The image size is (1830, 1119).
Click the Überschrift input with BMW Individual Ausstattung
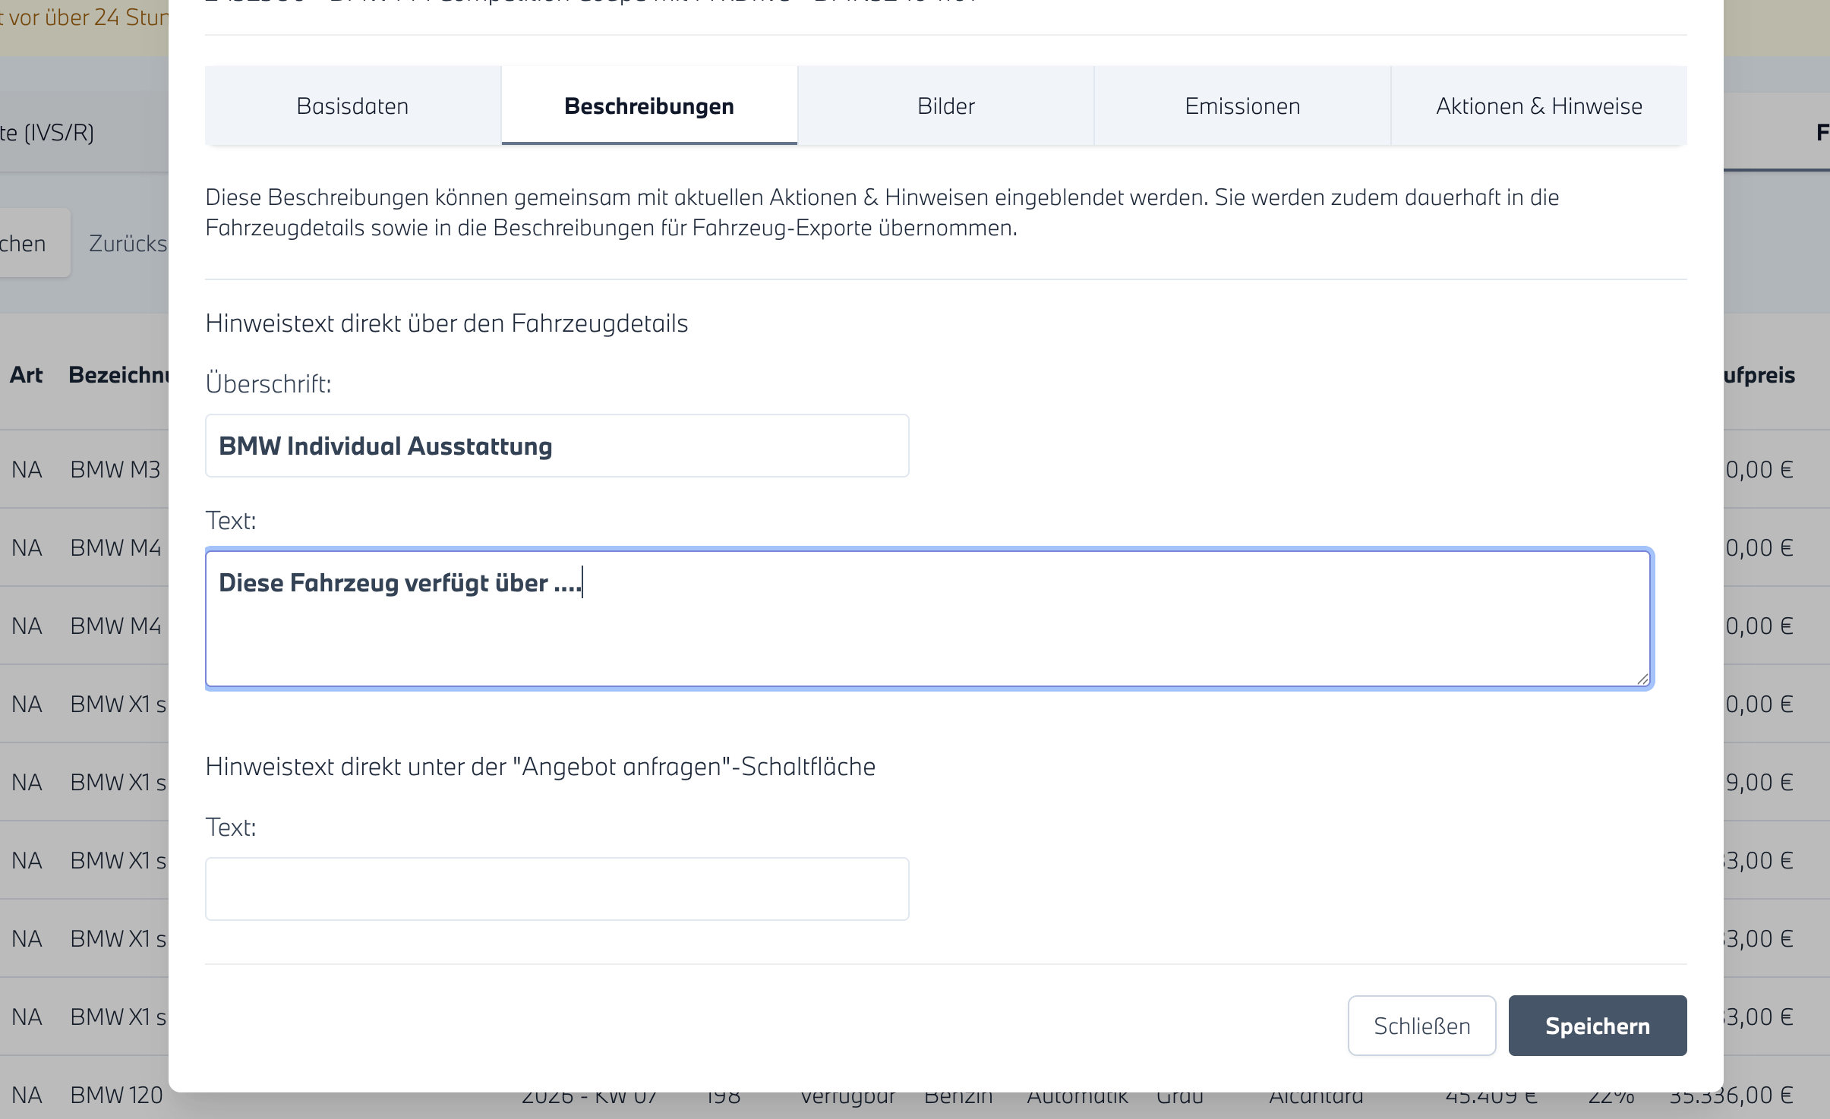click(557, 446)
